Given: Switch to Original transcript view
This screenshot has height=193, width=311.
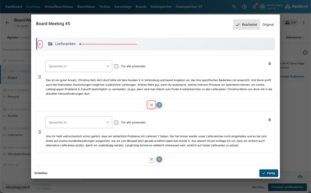Looking at the screenshot, I should point(268,24).
